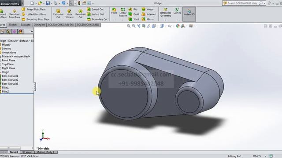
Task: Choose Lofted Boss/Base
Action: pos(33,14)
